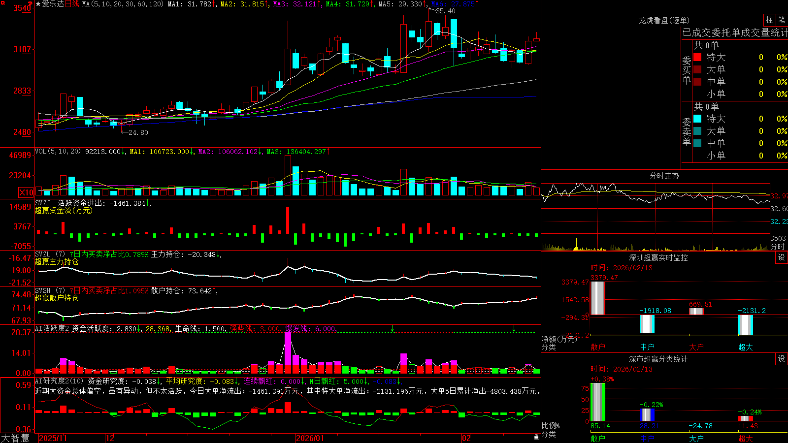
Task: Click the teal 中单 swatch under 委卖单
Action: [697, 143]
